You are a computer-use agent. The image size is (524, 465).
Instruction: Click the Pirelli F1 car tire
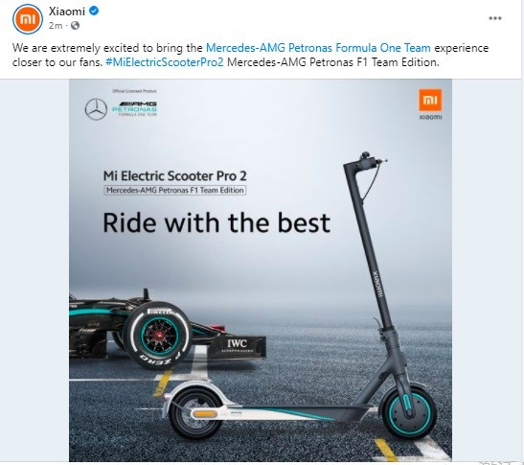coord(158,335)
